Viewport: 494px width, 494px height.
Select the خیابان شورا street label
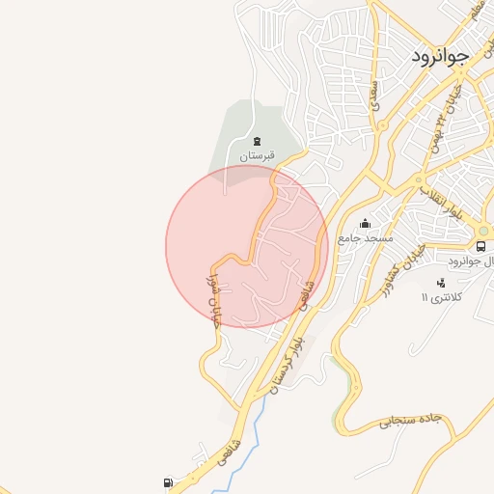point(213,301)
